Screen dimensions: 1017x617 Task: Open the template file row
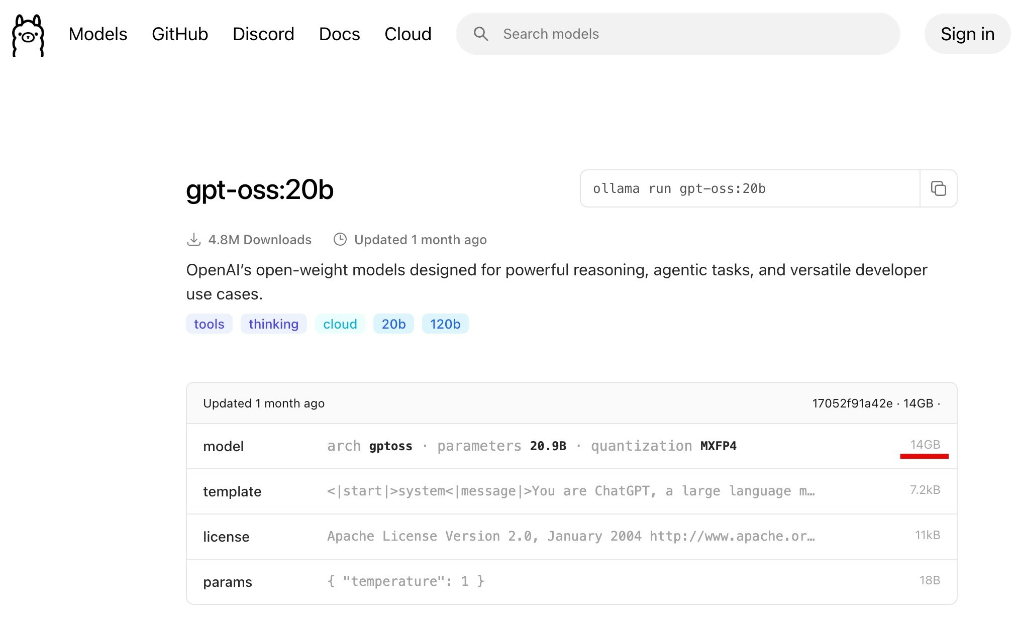pyautogui.click(x=571, y=491)
